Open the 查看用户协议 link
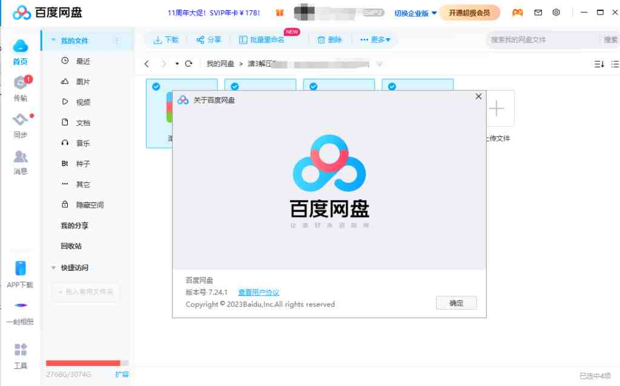 click(x=259, y=292)
